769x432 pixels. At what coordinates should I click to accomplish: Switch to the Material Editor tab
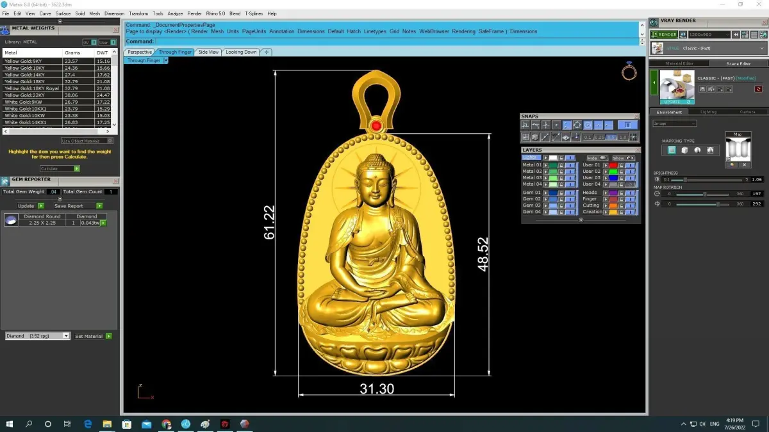click(679, 63)
